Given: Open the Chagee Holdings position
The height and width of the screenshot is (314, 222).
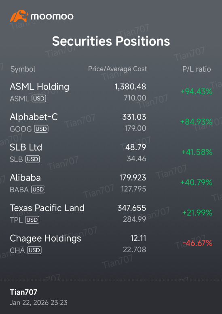Looking at the screenshot, I should click(x=111, y=244).
